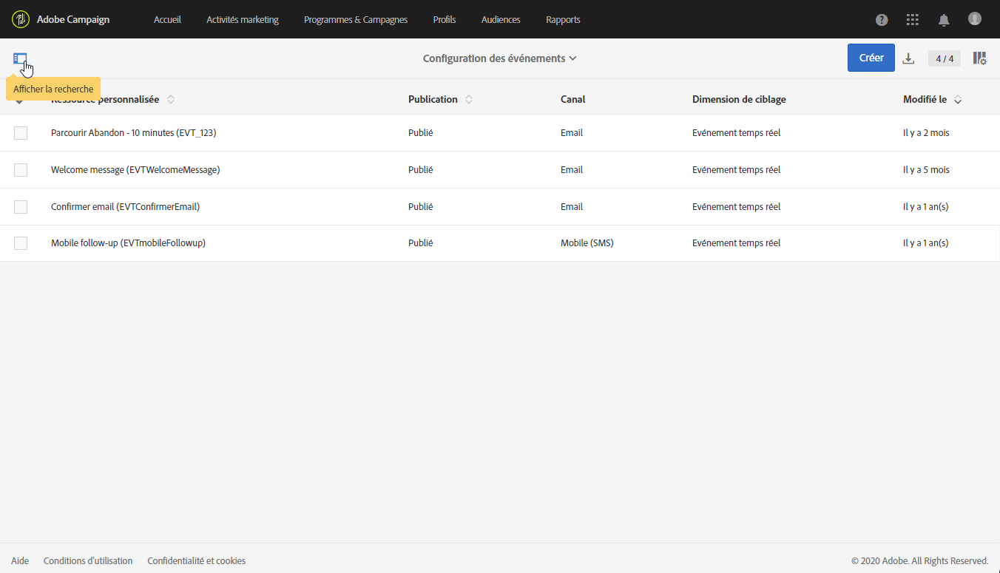Image resolution: width=1000 pixels, height=573 pixels.
Task: Open the Conditions d'utilisation link
Action: pyautogui.click(x=88, y=561)
